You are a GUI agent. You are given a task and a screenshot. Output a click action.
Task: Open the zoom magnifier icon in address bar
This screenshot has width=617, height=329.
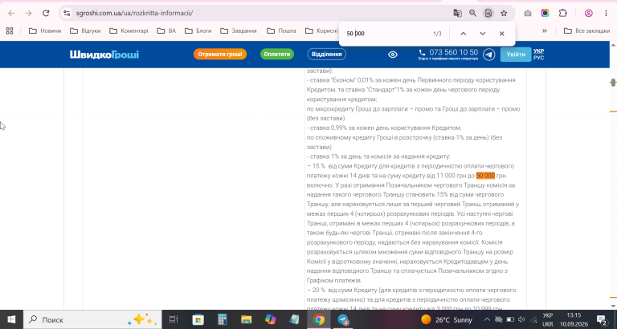472,13
